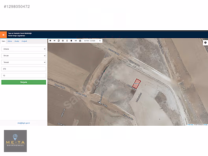208x156 pixels.
Task: Click the zoom level number in toolbar
Action: point(100,41)
